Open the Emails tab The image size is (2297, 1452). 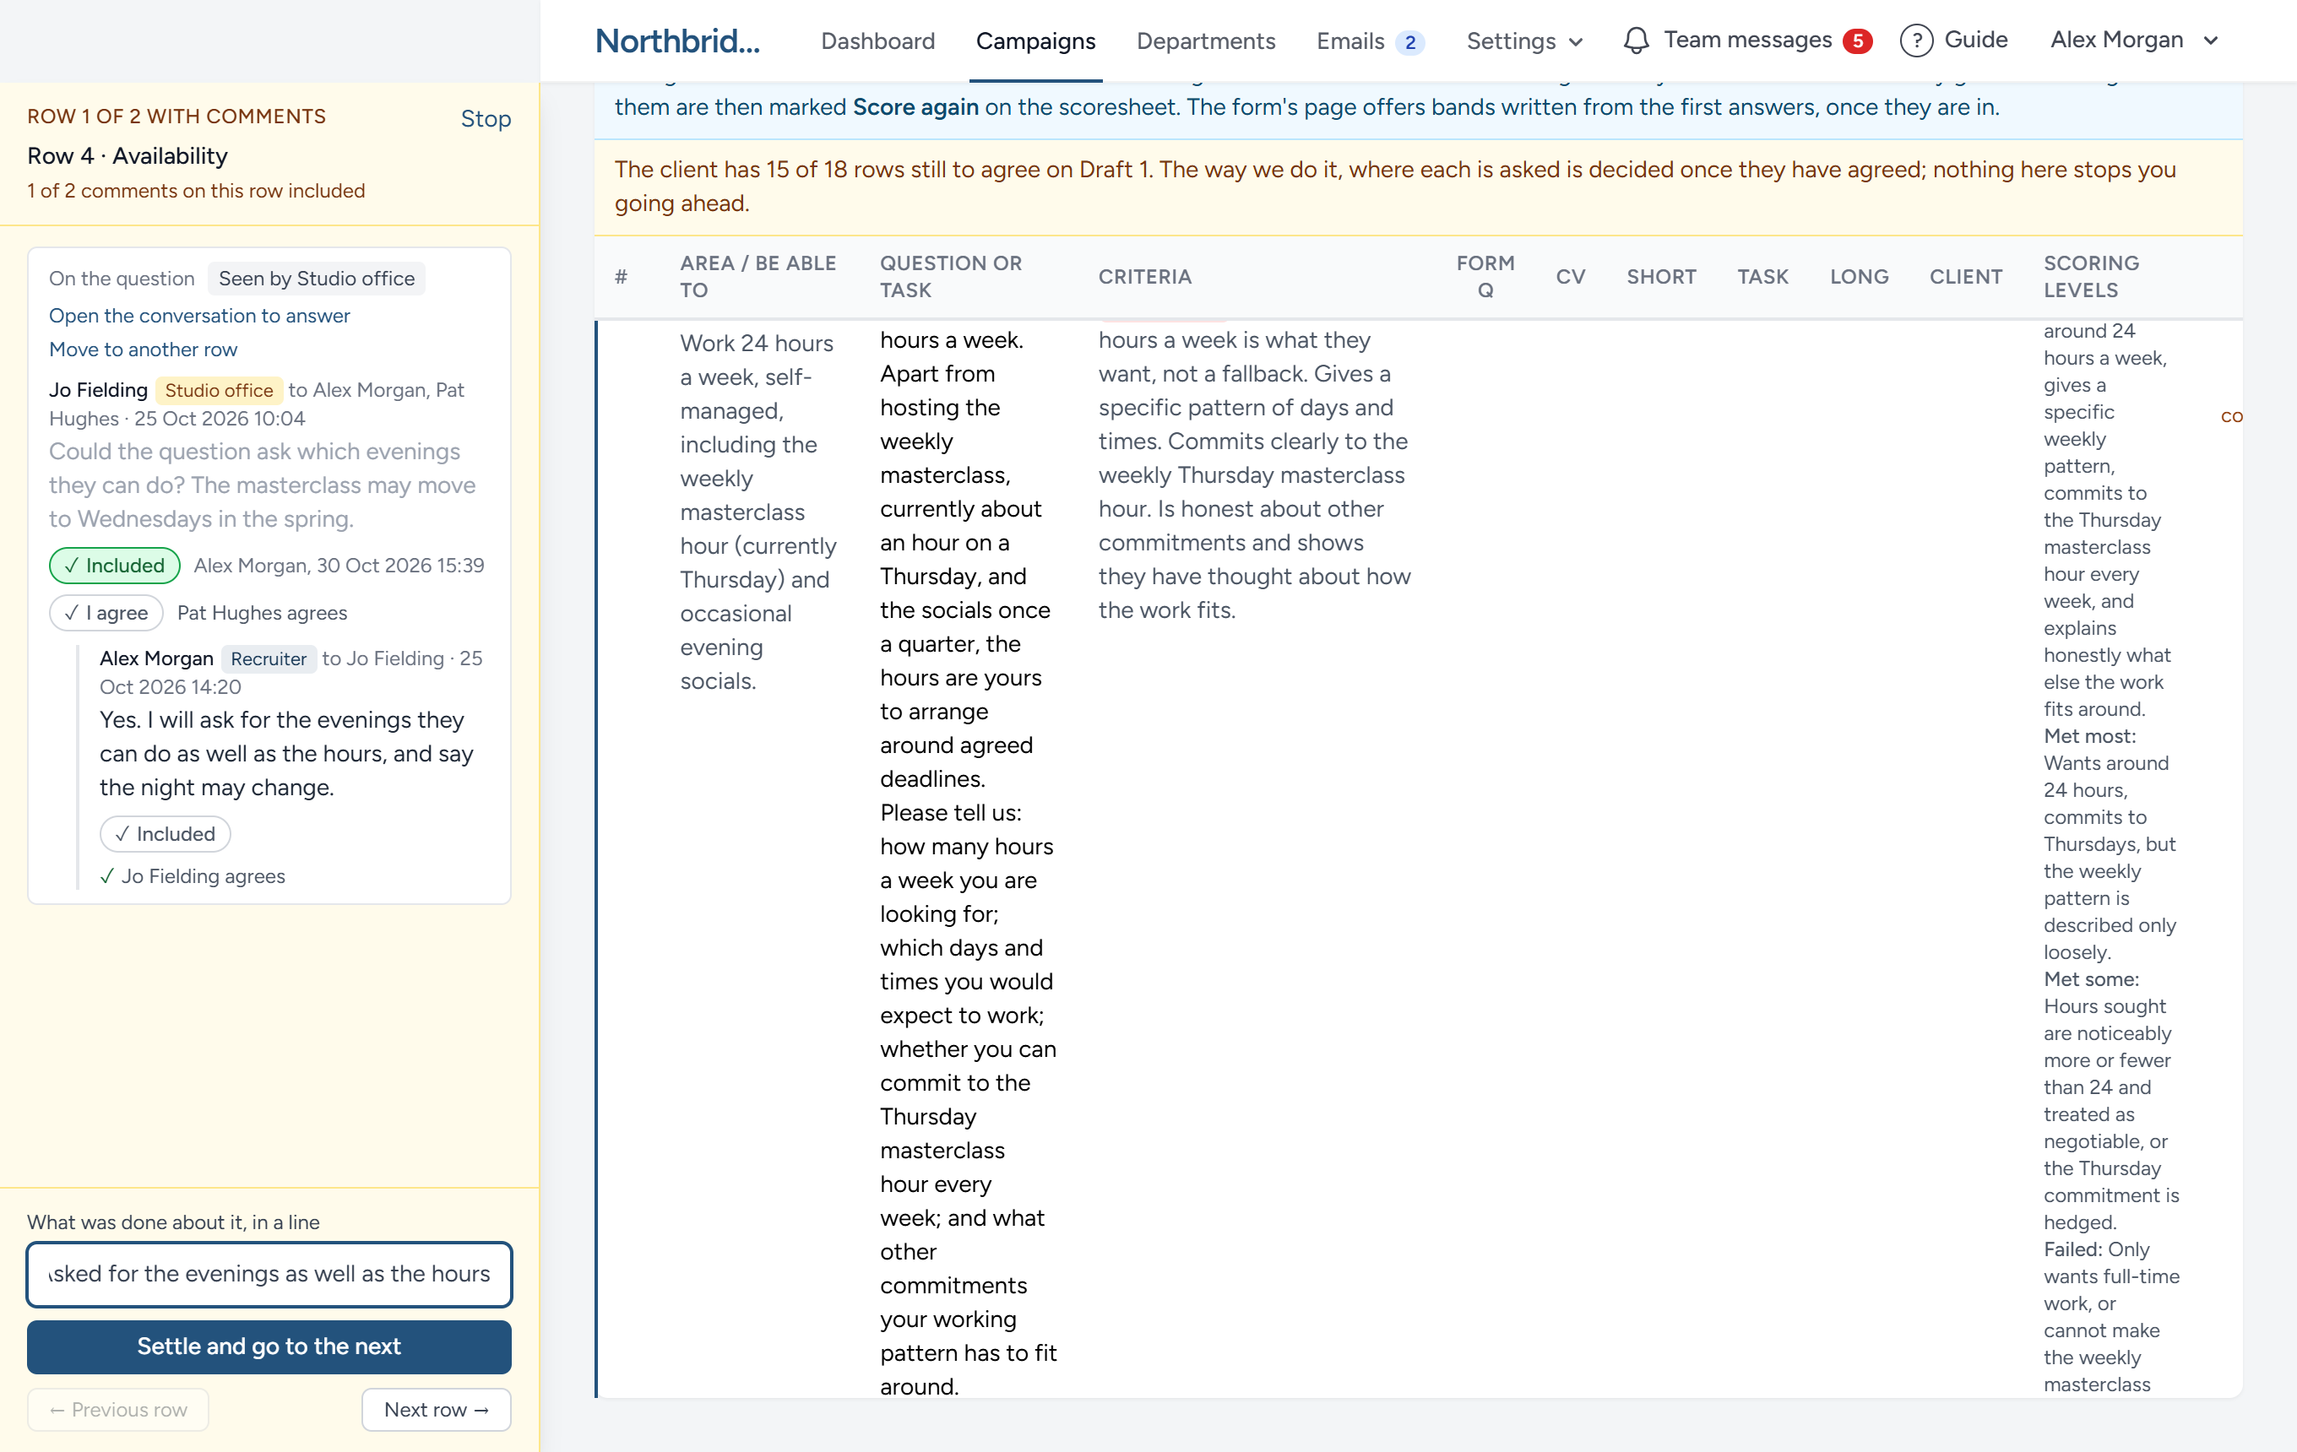point(1349,41)
